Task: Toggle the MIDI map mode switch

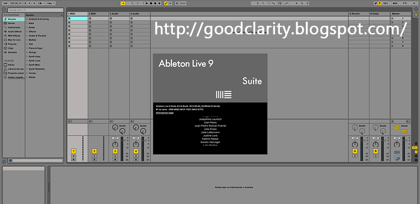Action: point(395,3)
